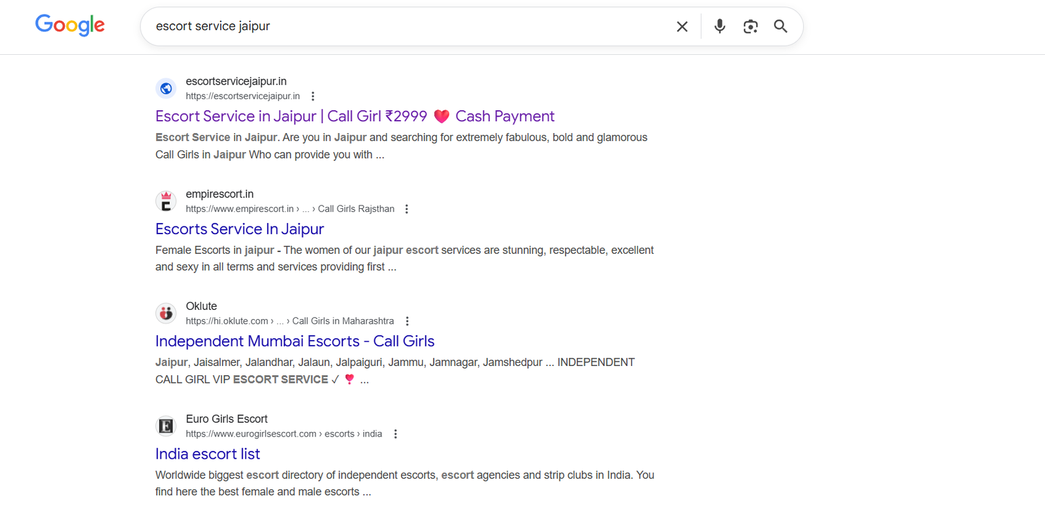Click the 'Oklute' site name

(201, 307)
